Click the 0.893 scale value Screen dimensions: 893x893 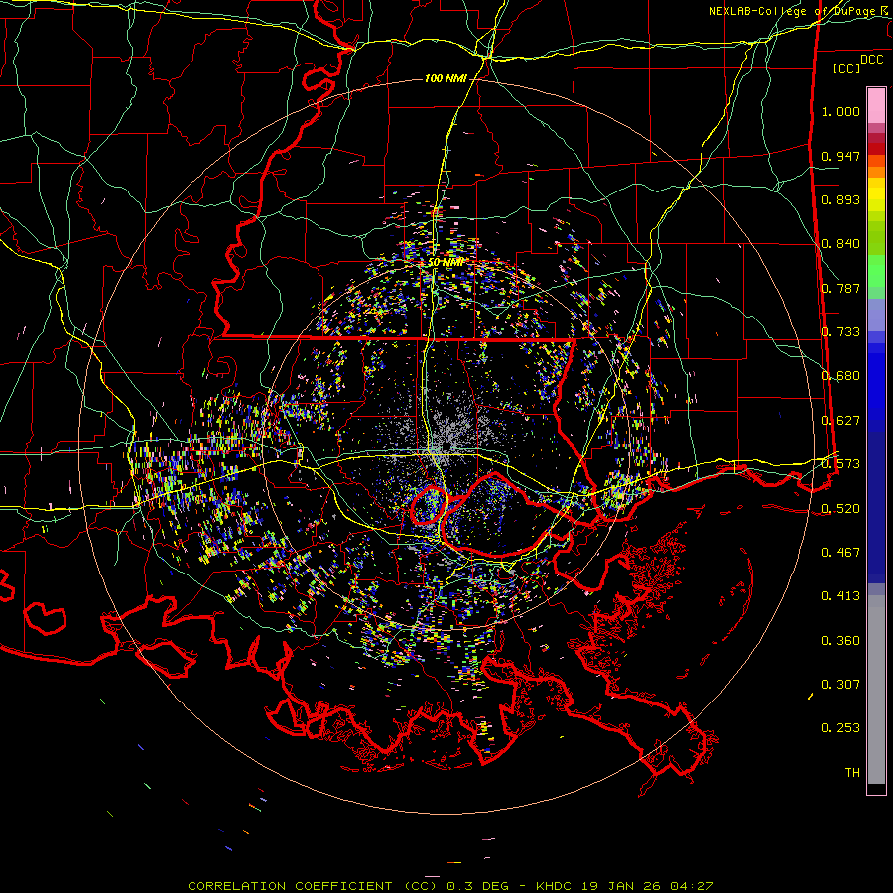[x=840, y=199]
